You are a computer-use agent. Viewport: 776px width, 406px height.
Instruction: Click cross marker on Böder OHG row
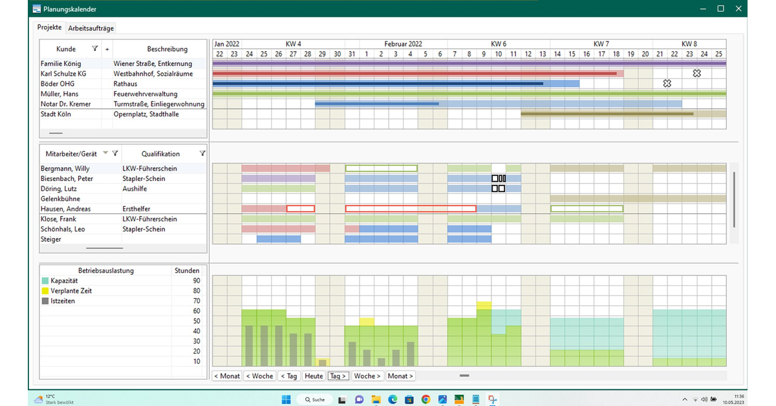[x=667, y=83]
